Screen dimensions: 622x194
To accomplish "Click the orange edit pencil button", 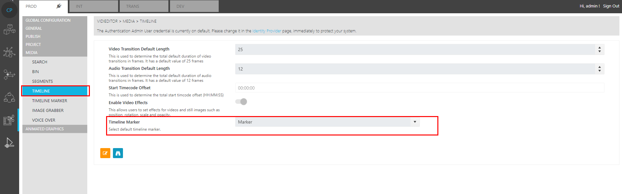I will click(105, 153).
